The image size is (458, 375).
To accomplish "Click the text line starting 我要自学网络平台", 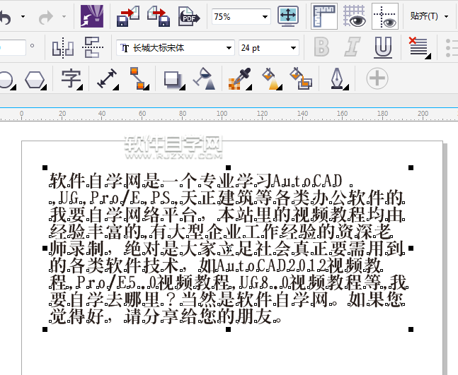I will [227, 215].
